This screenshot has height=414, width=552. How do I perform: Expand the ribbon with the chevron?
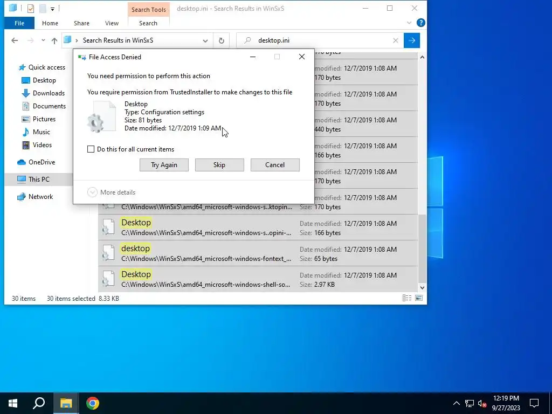coord(409,23)
